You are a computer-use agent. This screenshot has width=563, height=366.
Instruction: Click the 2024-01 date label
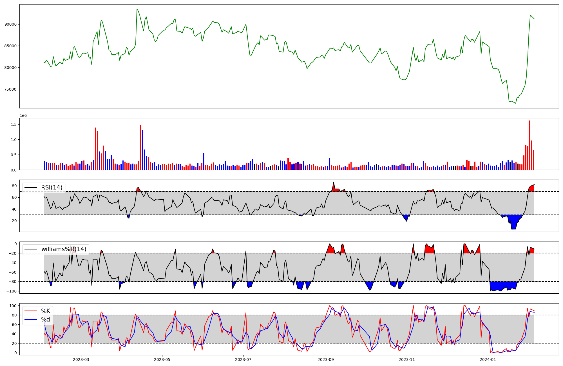point(488,360)
